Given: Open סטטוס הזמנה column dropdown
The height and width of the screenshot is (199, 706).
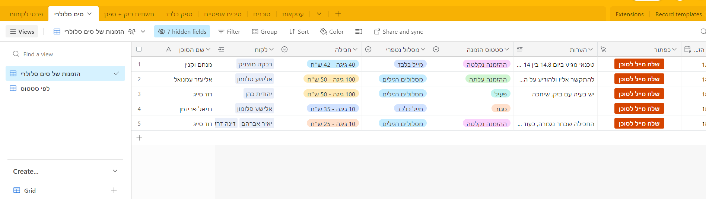Looking at the screenshot, I should pos(507,49).
